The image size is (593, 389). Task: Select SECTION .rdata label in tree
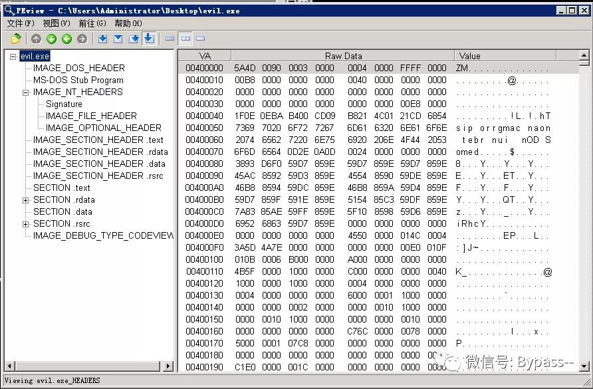[64, 199]
